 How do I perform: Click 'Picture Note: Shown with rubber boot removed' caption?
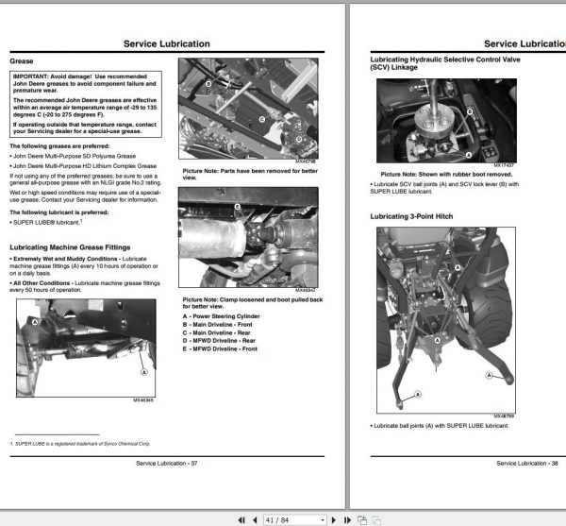446,174
